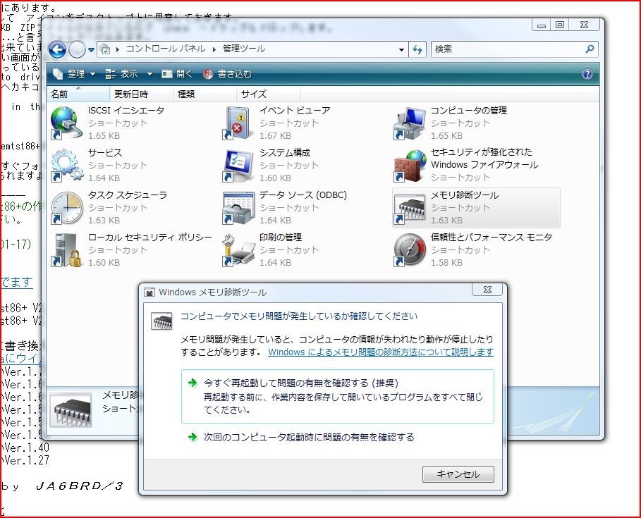
Task: Expand the breadcrumb arrow before コントロール パネル
Action: click(118, 49)
